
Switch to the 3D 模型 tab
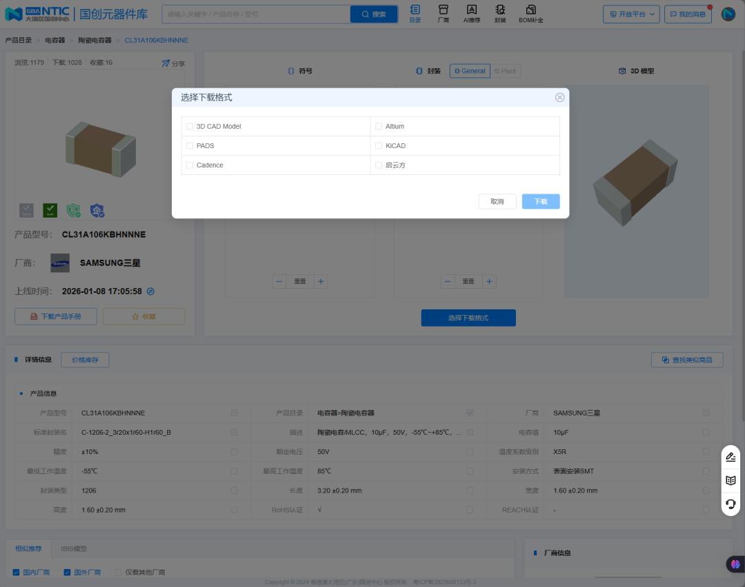pyautogui.click(x=636, y=71)
